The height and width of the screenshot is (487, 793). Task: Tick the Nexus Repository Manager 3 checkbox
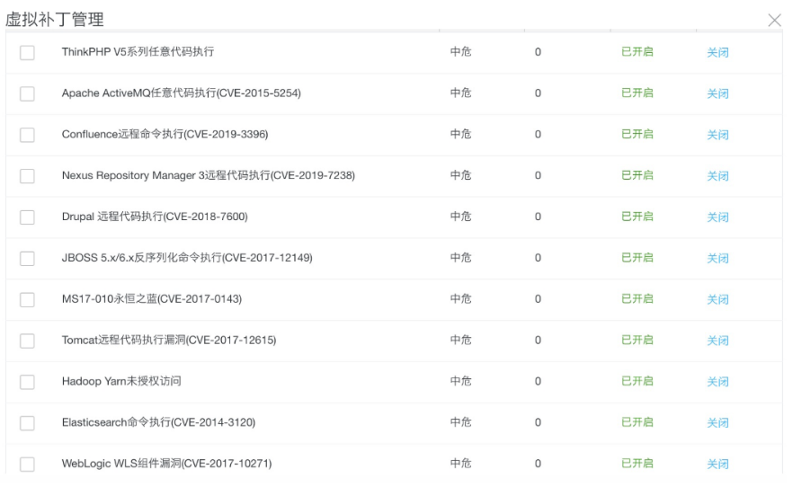click(x=27, y=176)
